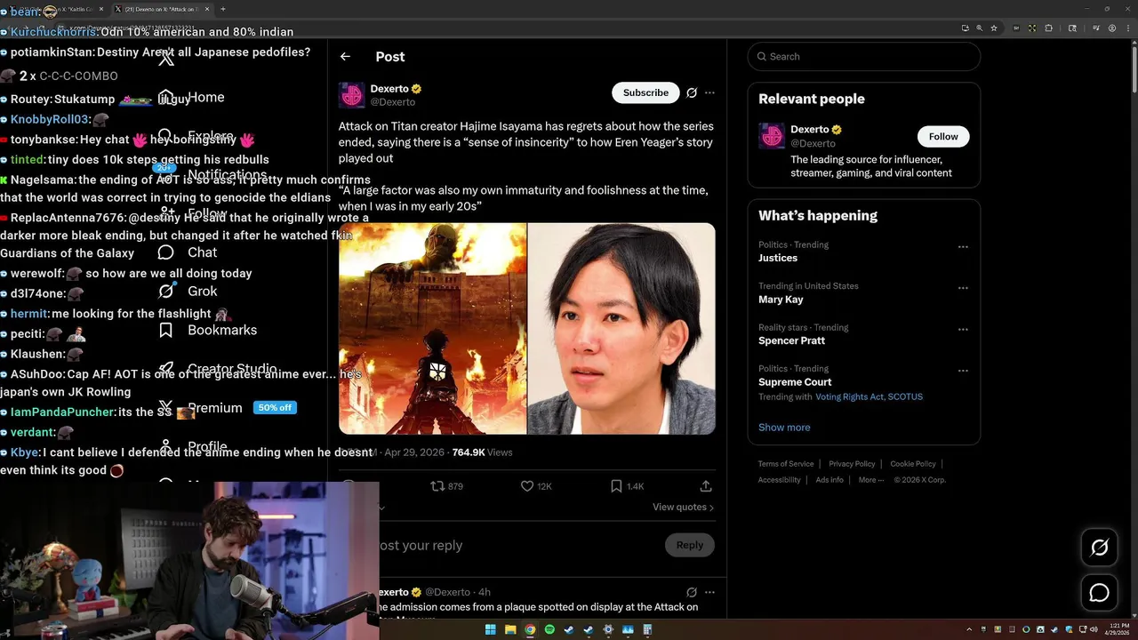1138x640 pixels.
Task: Open the Windows Start menu
Action: pyautogui.click(x=490, y=629)
